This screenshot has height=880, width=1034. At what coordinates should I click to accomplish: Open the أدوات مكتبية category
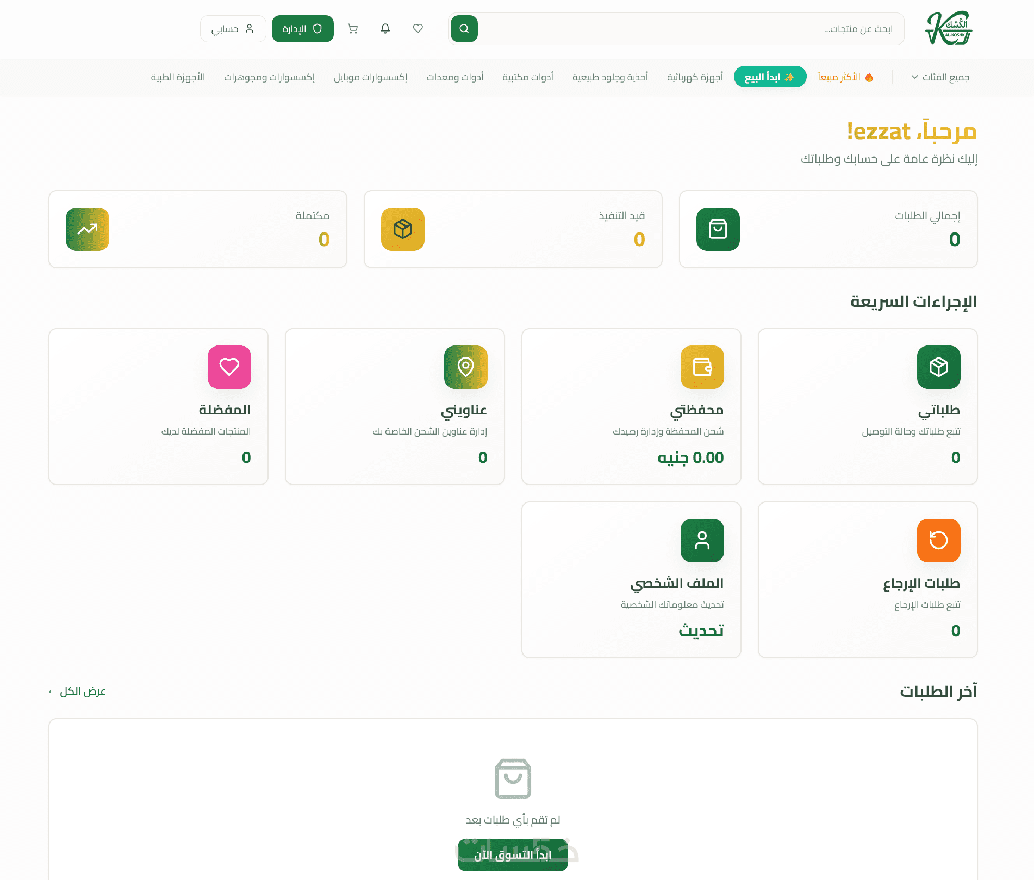[528, 77]
